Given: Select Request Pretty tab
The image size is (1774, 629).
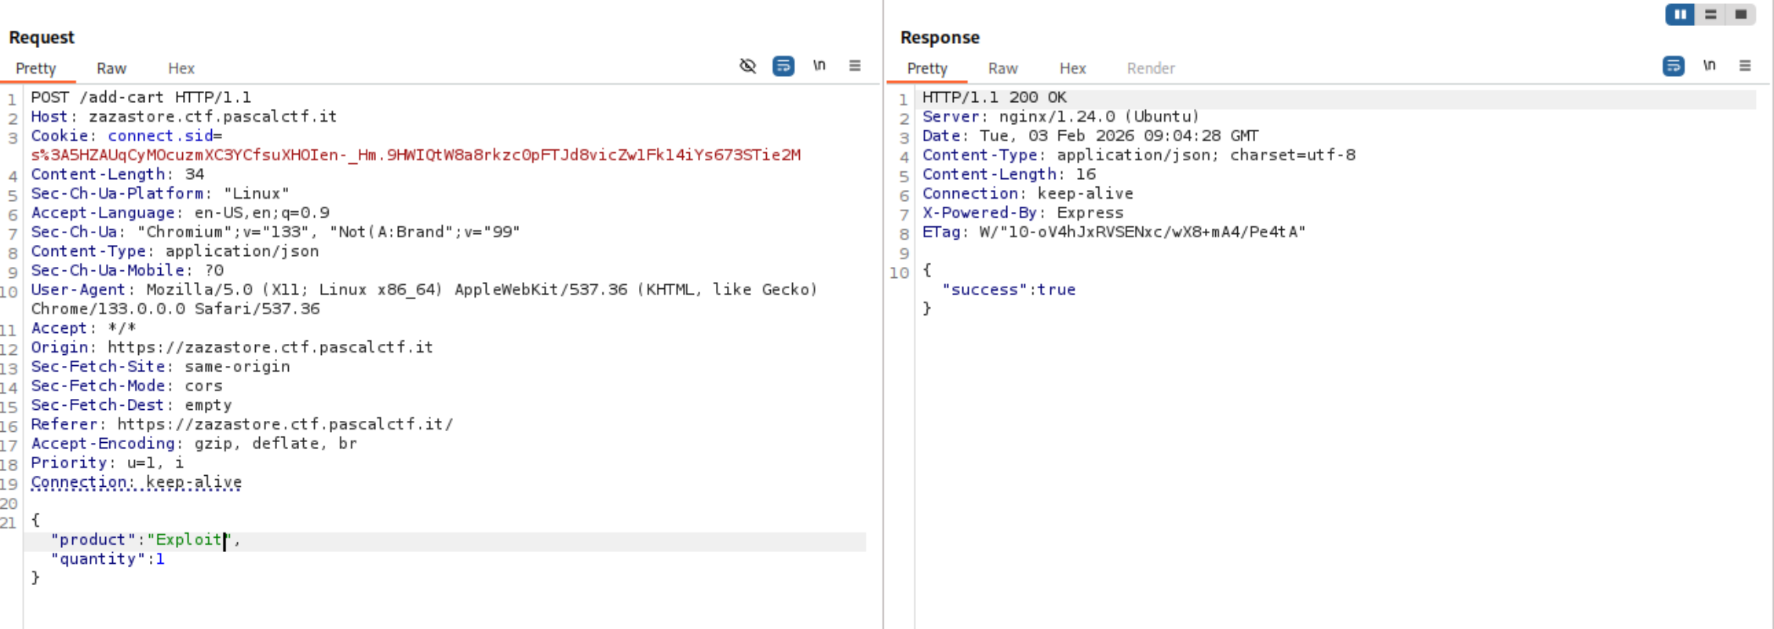Looking at the screenshot, I should tap(36, 68).
